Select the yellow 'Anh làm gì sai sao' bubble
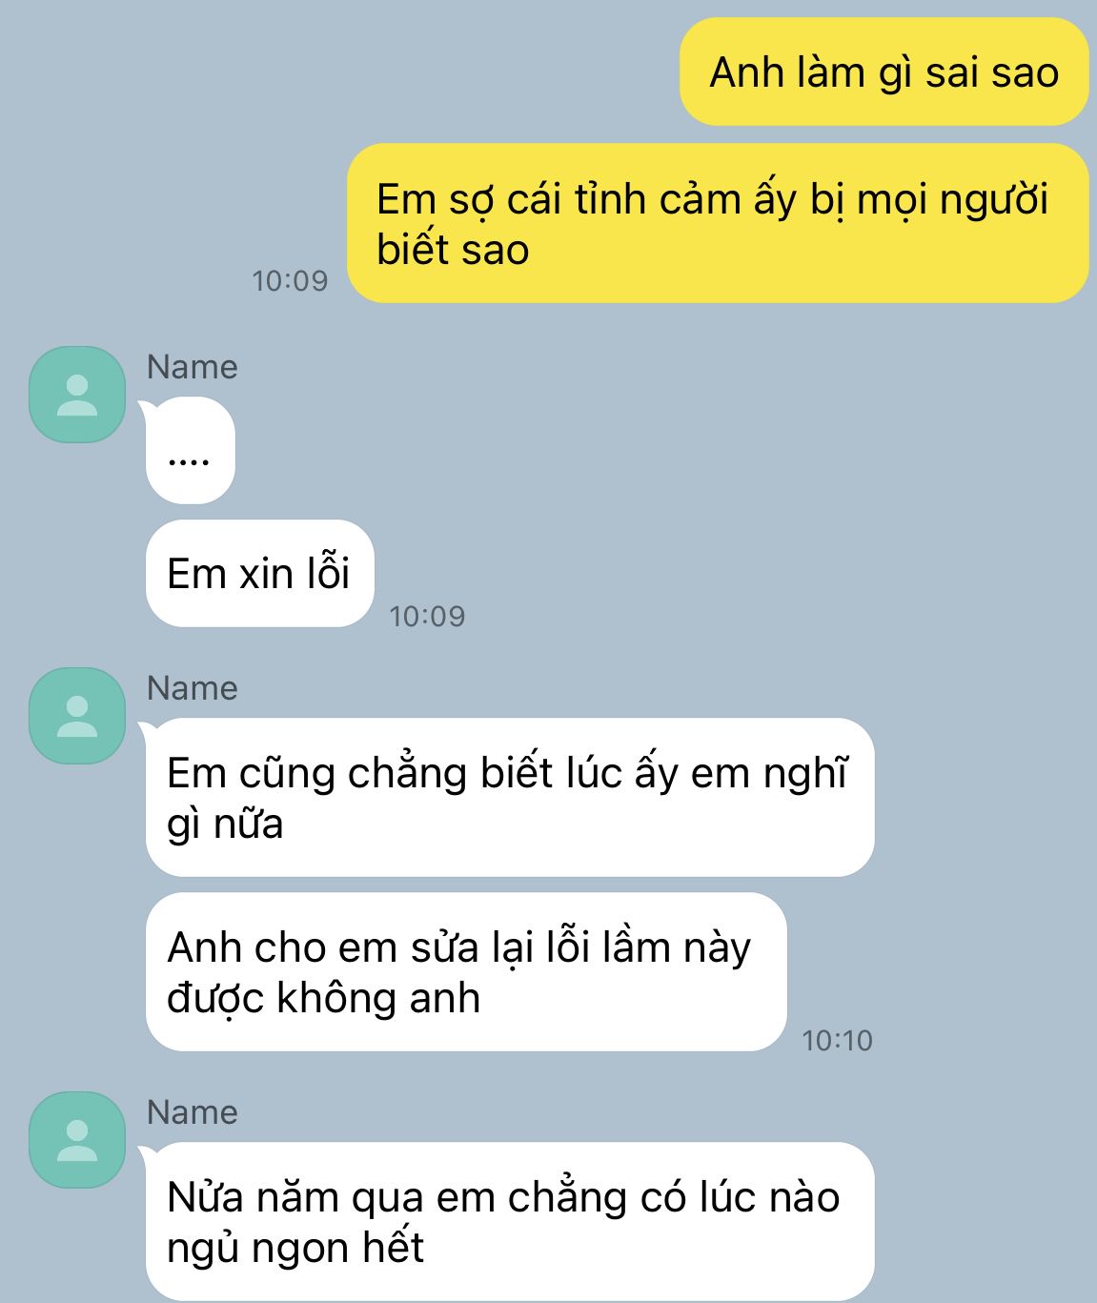This screenshot has height=1303, width=1097. pos(884,71)
